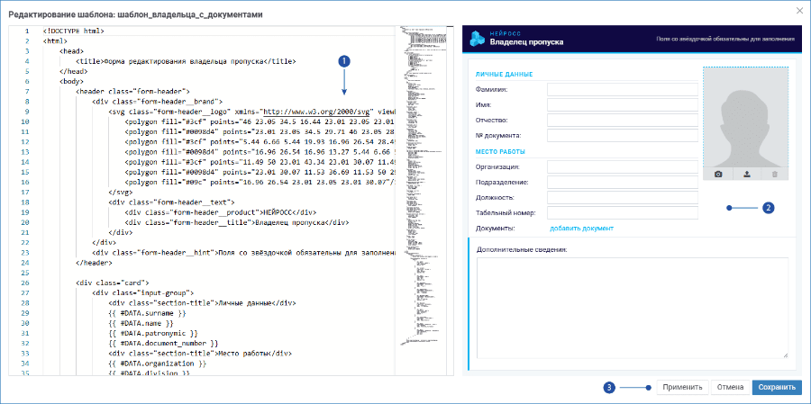Click the pass owner photo placeholder
The width and height of the screenshot is (811, 404).
click(746, 117)
